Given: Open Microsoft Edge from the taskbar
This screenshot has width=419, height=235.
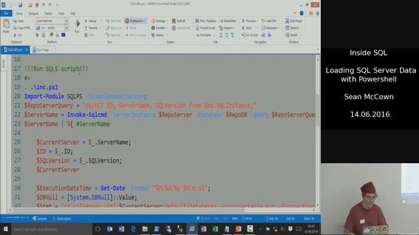Looking at the screenshot, I should [x=133, y=229].
